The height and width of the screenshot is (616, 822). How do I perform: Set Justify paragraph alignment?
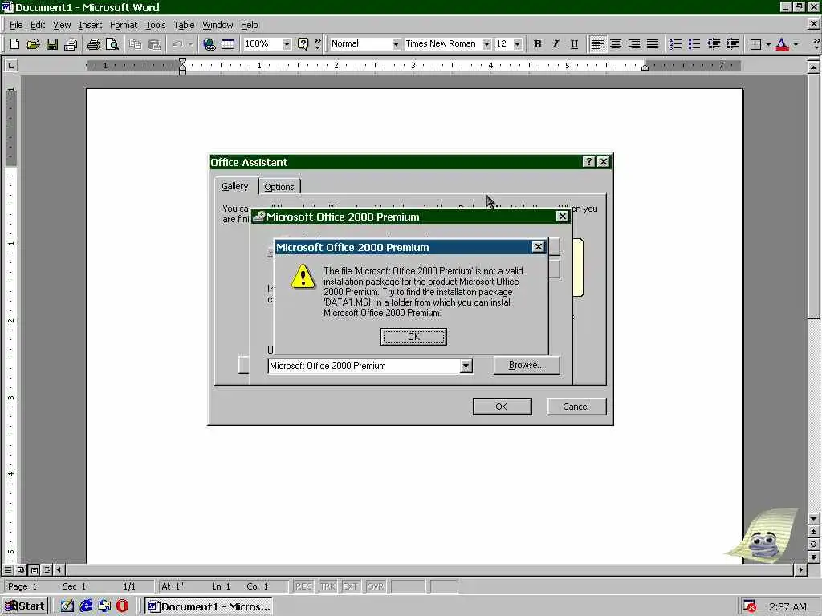point(653,44)
